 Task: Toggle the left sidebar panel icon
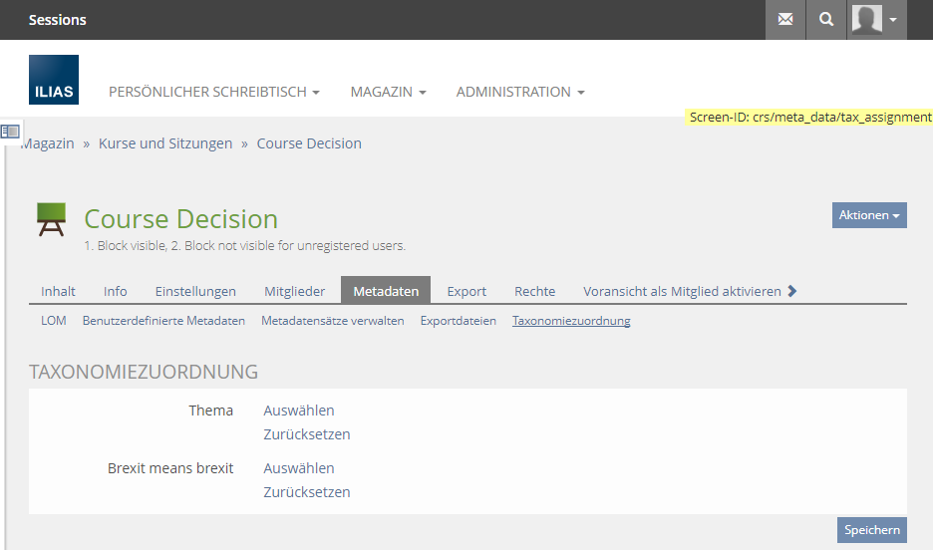11,132
